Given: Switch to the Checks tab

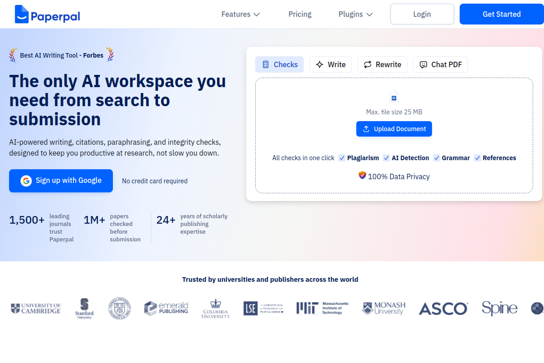Looking at the screenshot, I should click(x=280, y=64).
